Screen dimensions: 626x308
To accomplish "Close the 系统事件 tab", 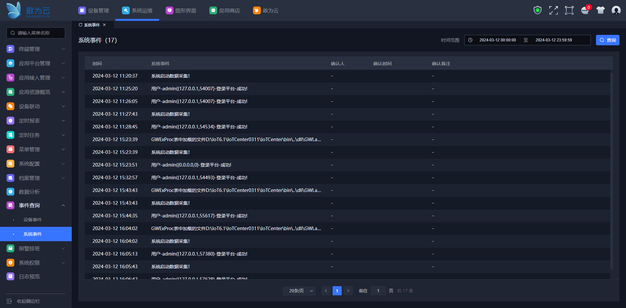I will click(x=104, y=25).
